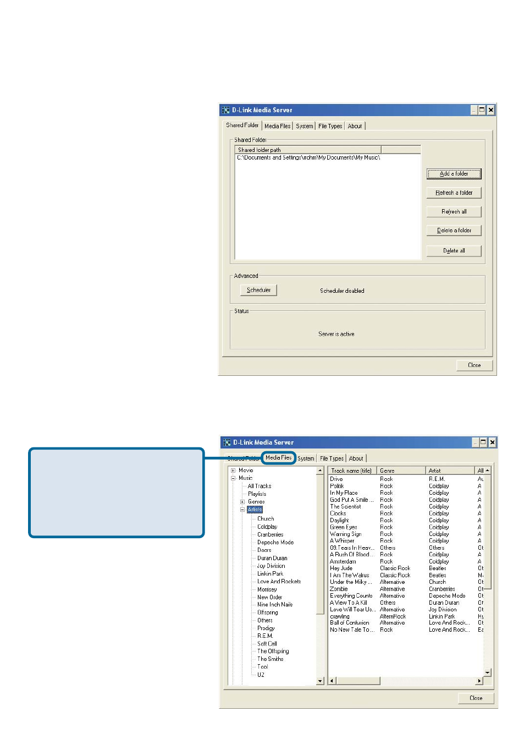Select the track "A View To A Kill"
Viewport: 524px width, 744px height.
point(348,603)
